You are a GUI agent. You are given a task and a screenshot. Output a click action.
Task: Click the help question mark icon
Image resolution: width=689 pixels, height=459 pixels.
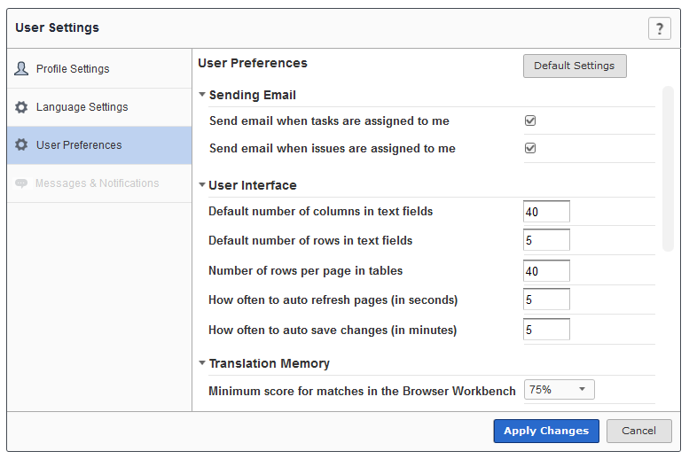click(659, 28)
